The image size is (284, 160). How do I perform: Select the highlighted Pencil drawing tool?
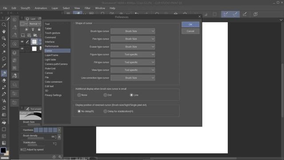click(x=4, y=73)
